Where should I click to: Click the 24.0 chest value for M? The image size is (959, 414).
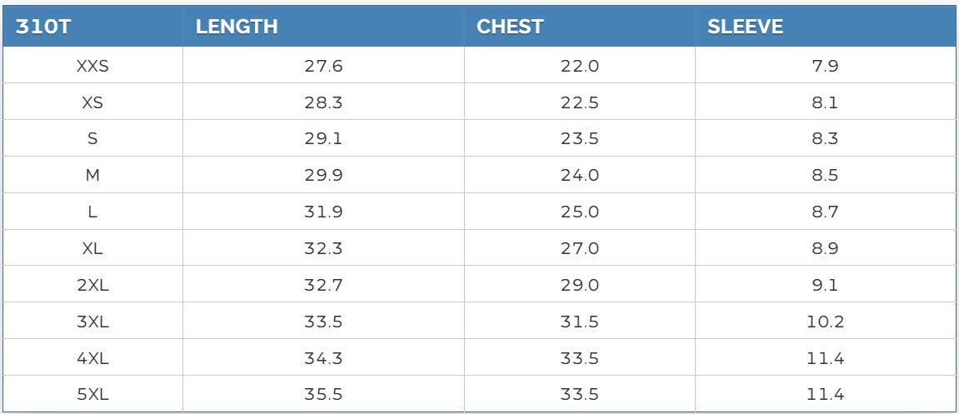point(580,176)
